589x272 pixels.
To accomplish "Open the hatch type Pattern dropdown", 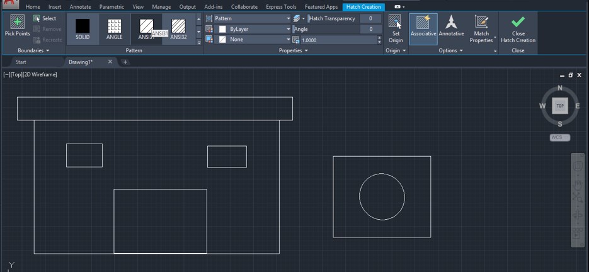I will click(252, 18).
